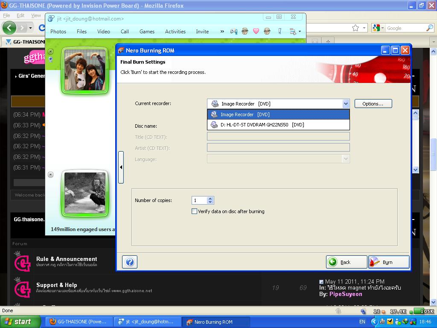Open the contact picture options arrow
437x328 pixels.
[50, 51]
